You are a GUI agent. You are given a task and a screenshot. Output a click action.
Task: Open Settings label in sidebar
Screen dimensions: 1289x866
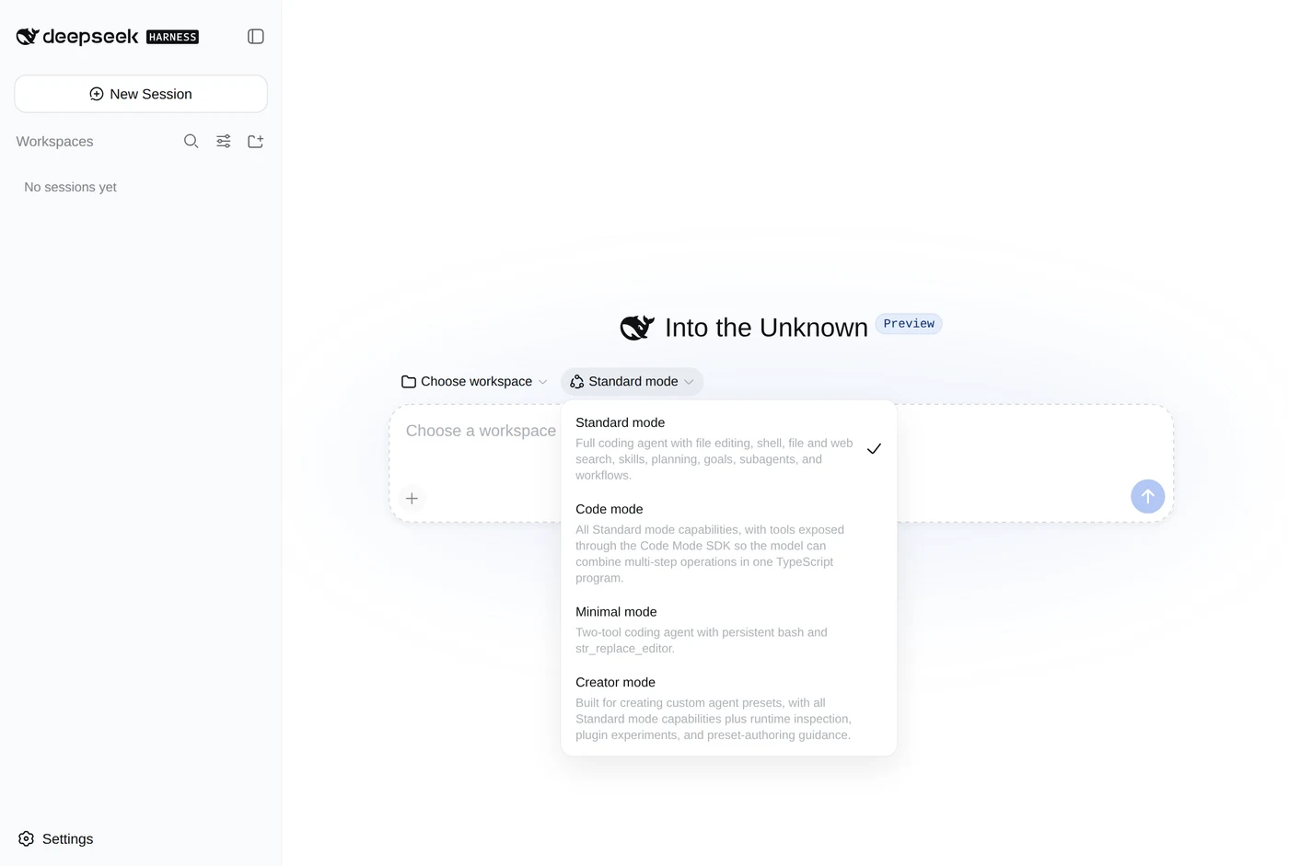[67, 838]
